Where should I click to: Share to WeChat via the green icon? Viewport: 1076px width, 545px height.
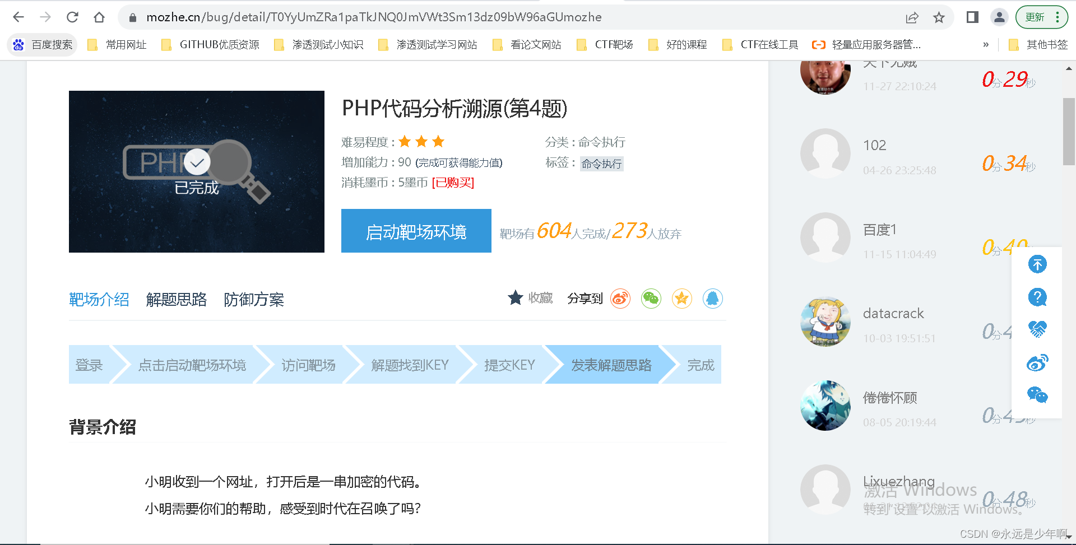651,299
